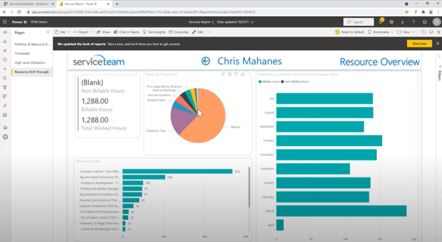
Task: Click the notifications bell icon
Action: tap(380, 22)
